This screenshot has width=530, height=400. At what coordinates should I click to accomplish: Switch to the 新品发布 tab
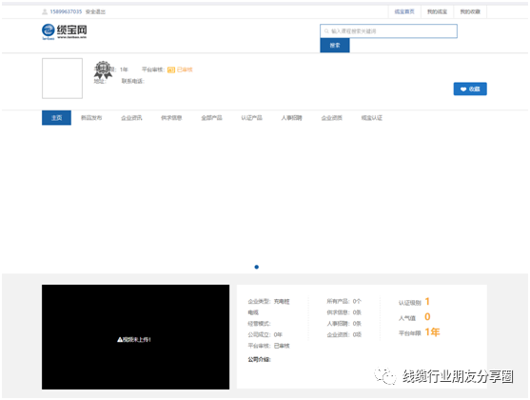click(x=91, y=118)
